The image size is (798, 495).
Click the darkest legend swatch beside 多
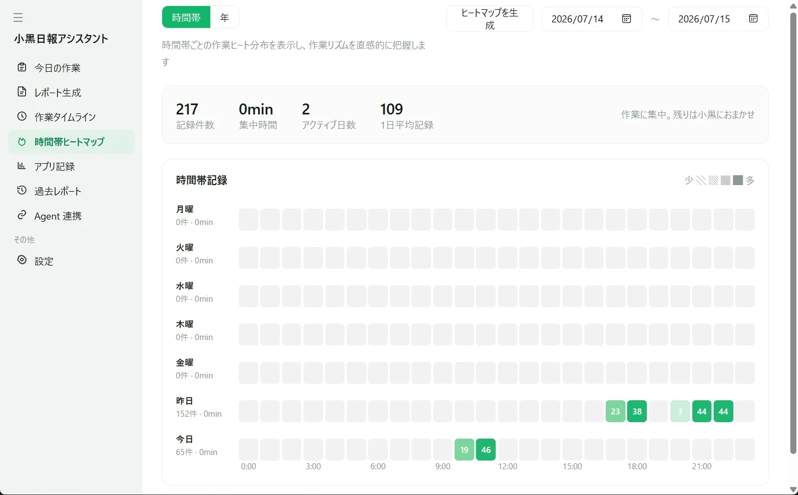[x=738, y=180]
